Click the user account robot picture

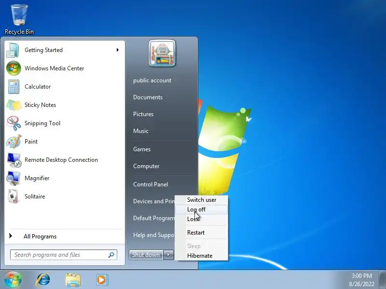[162, 53]
